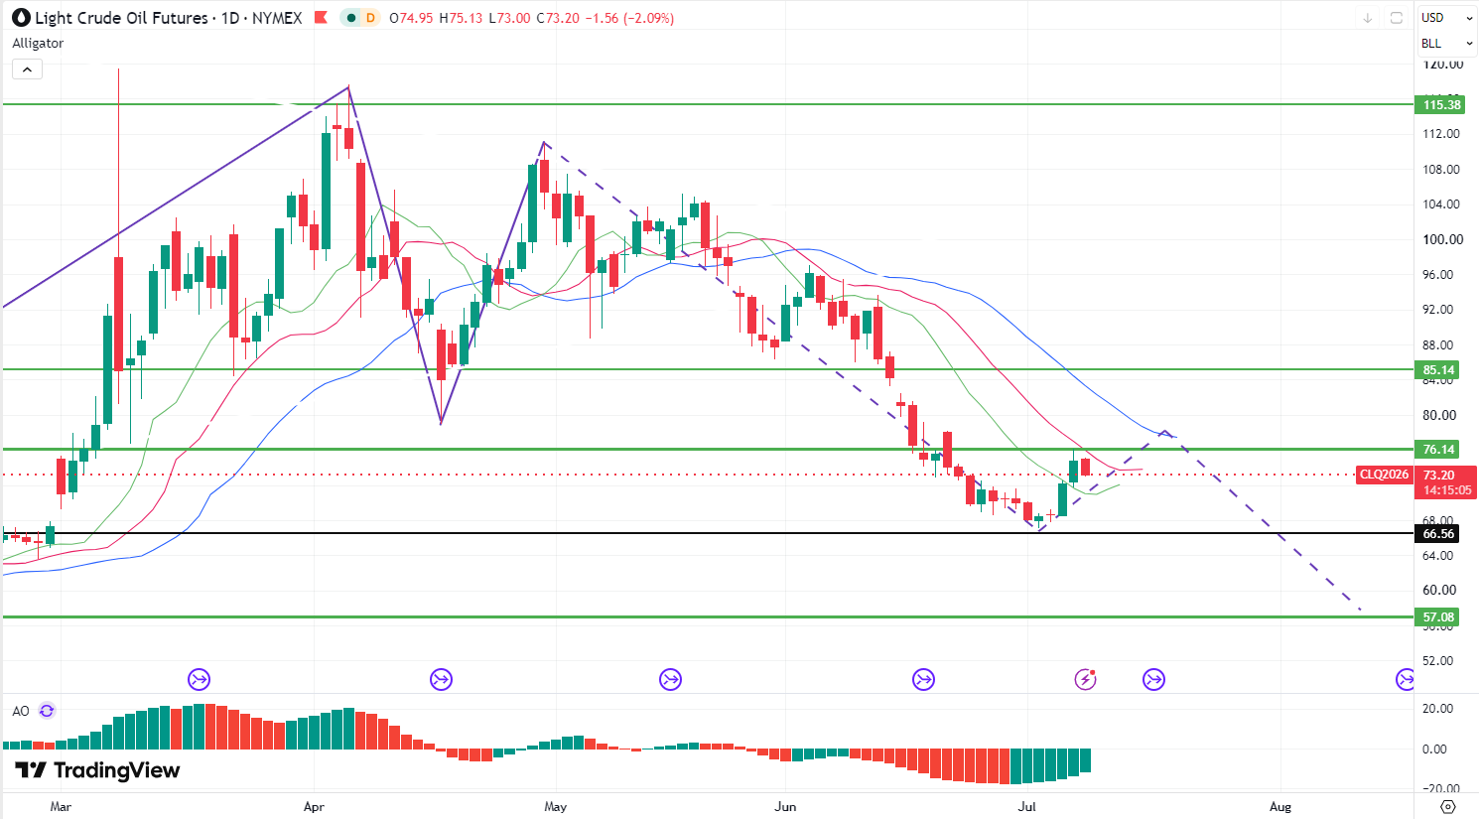Click the last green AO histogram bar
The height and width of the screenshot is (819, 1479).
tap(1085, 760)
